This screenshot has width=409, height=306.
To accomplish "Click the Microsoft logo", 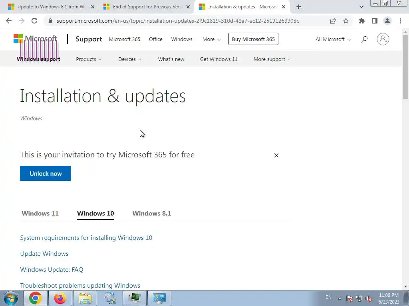I will [35, 39].
